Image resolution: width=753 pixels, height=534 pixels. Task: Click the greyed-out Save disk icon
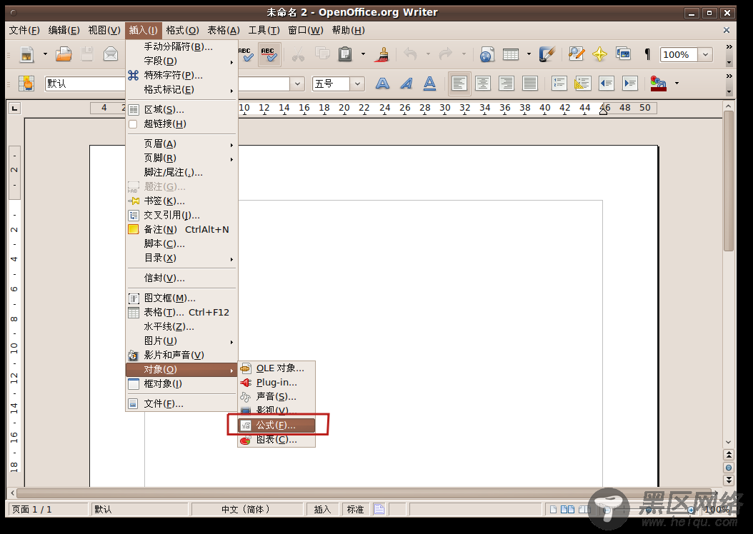pyautogui.click(x=87, y=54)
